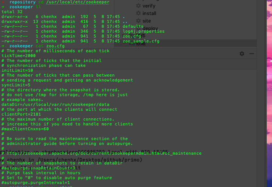The image size is (272, 187).
Task: Select the deploy lifecycle item in Maven panel
Action: pos(150,29)
